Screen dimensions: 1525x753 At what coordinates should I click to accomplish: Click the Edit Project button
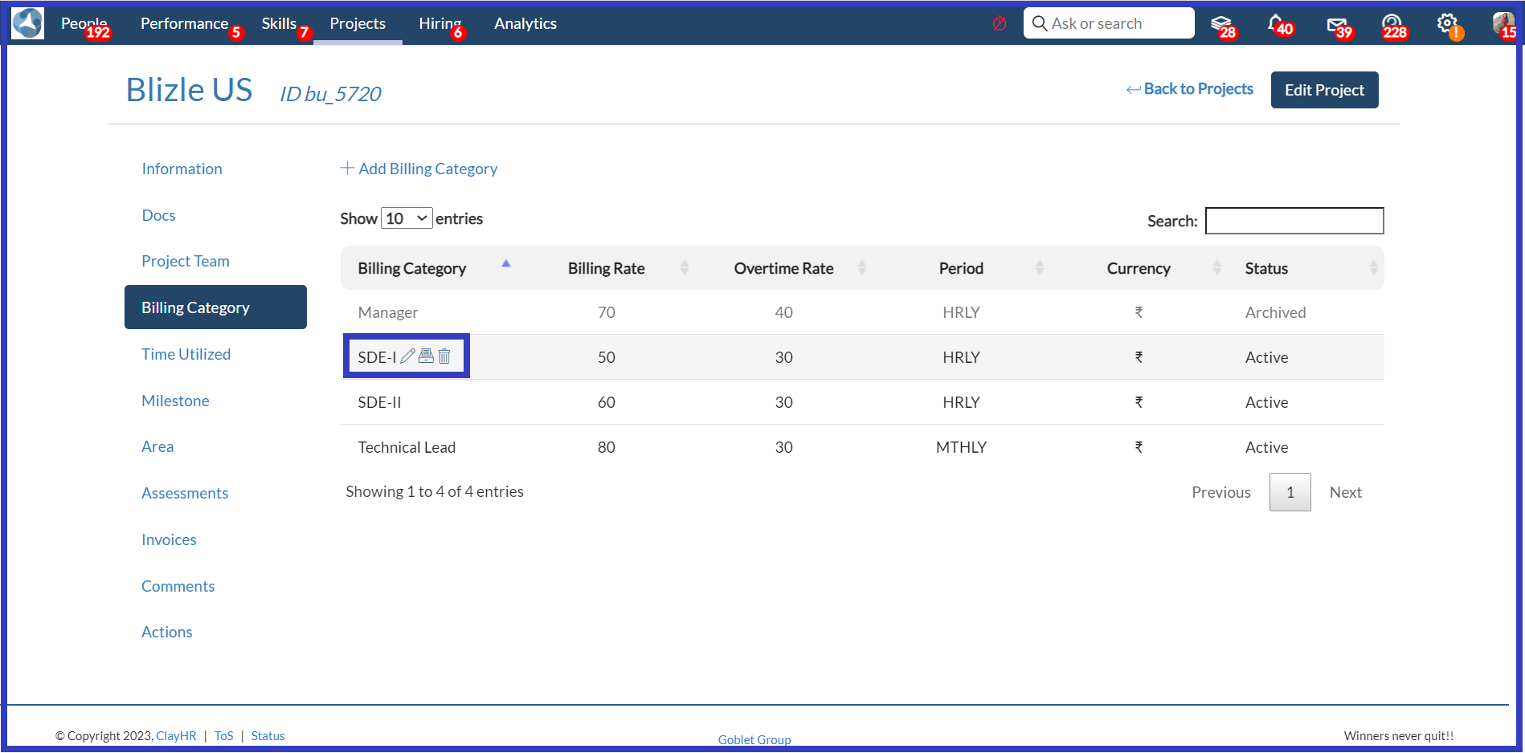(1324, 90)
